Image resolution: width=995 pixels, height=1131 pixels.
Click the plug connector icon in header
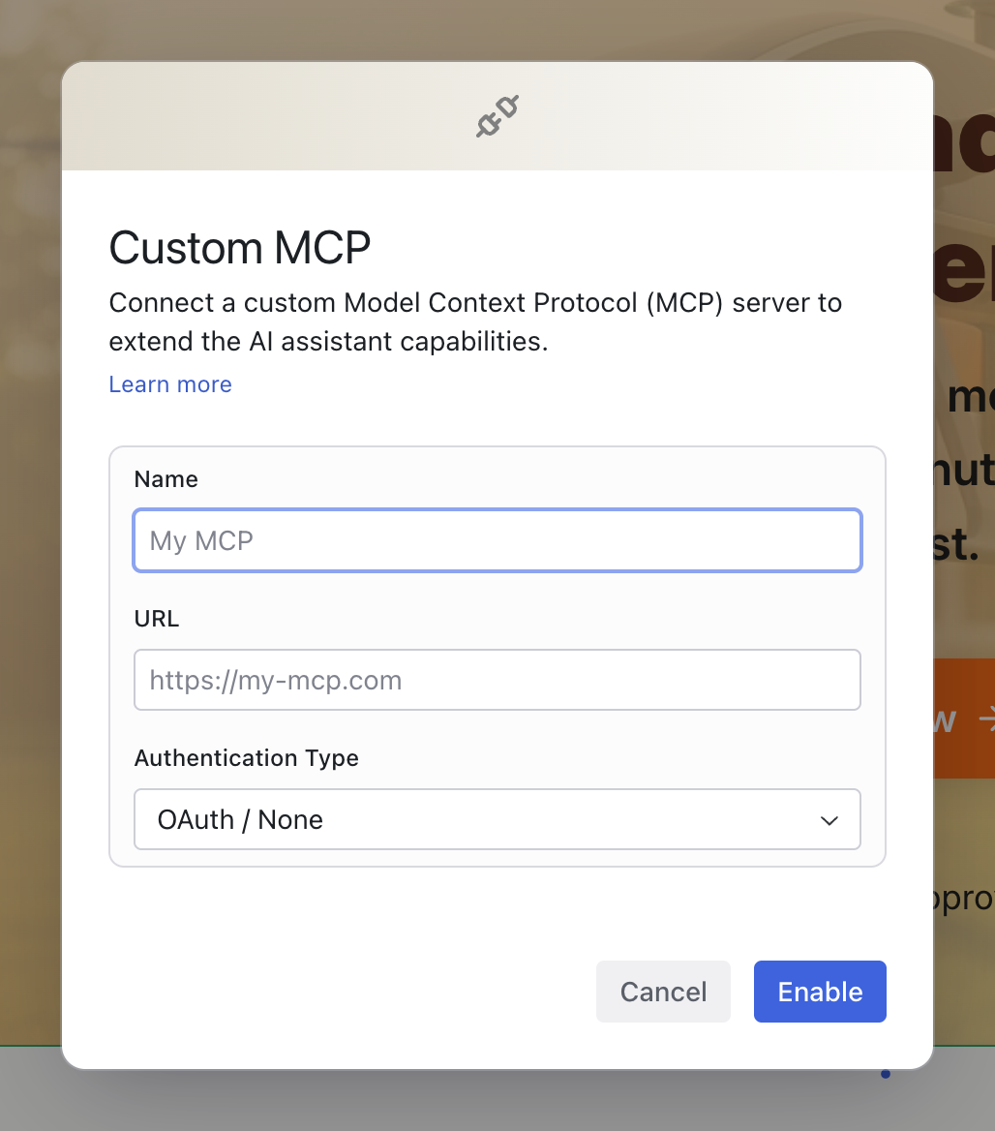497,116
